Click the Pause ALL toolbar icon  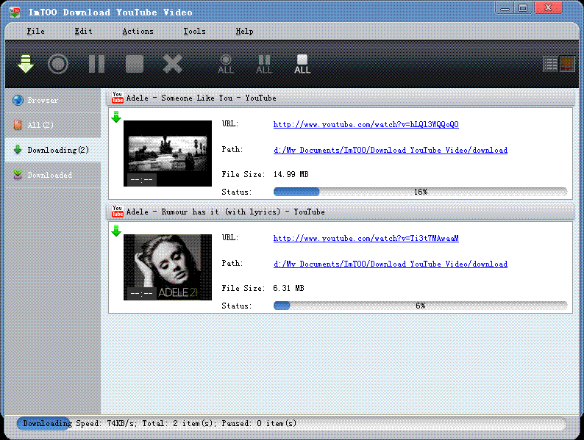point(264,65)
